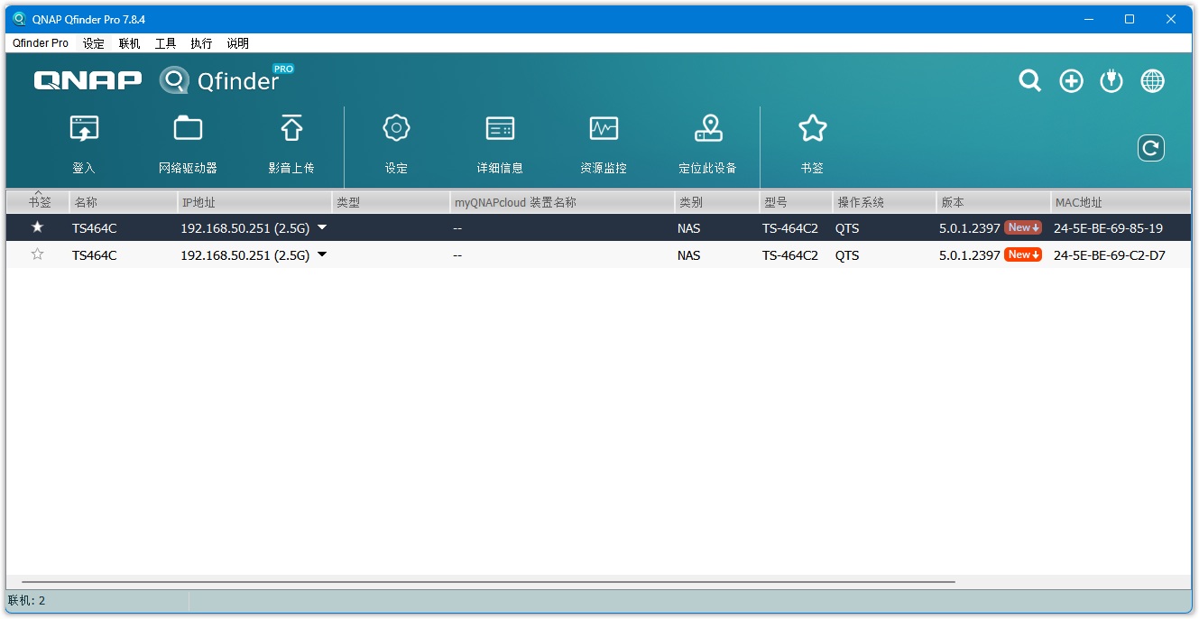Viewport: 1199px width, 619px height.
Task: Click version 5.0.1.2397 in the second row
Action: click(970, 255)
